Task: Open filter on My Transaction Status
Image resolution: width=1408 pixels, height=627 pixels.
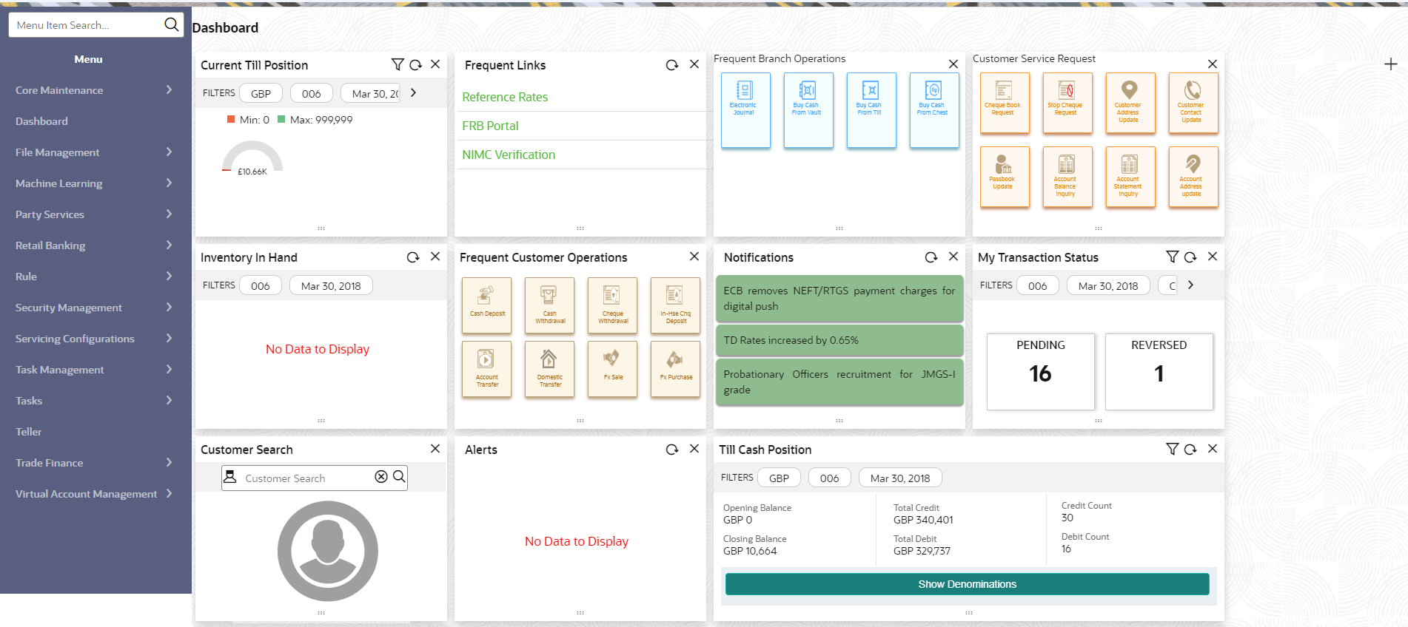Action: tap(1172, 257)
